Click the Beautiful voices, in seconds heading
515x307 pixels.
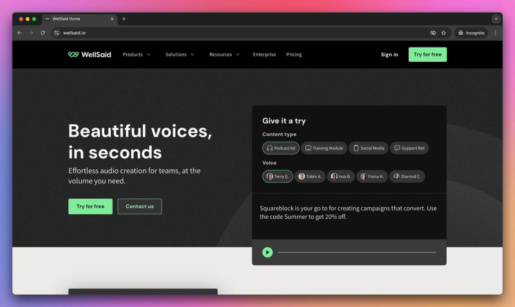pyautogui.click(x=140, y=142)
